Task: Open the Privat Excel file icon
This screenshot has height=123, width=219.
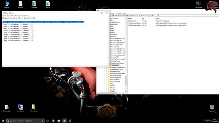Action: (48, 4)
